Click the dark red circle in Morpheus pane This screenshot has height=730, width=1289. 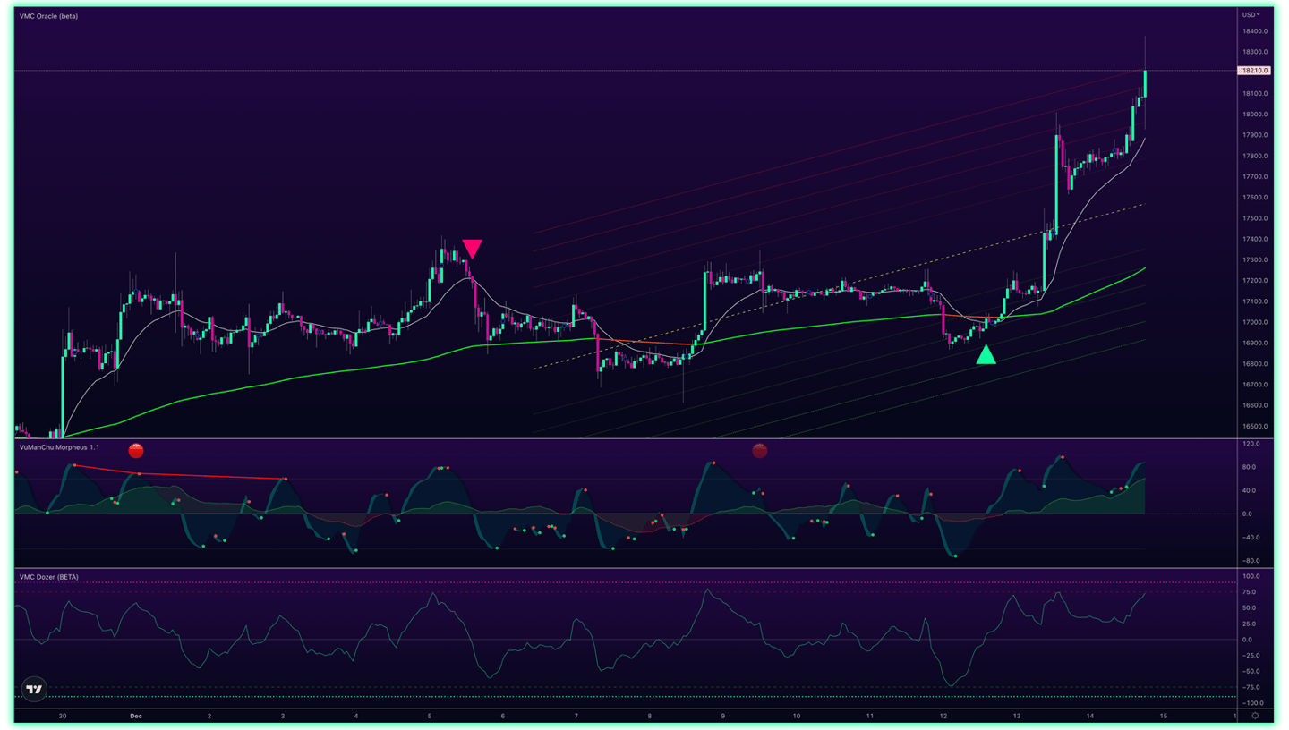tap(760, 451)
